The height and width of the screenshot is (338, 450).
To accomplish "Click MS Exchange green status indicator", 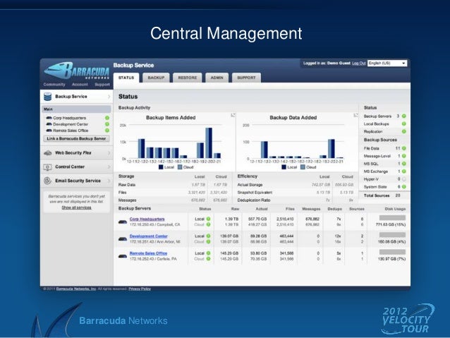I will point(403,171).
